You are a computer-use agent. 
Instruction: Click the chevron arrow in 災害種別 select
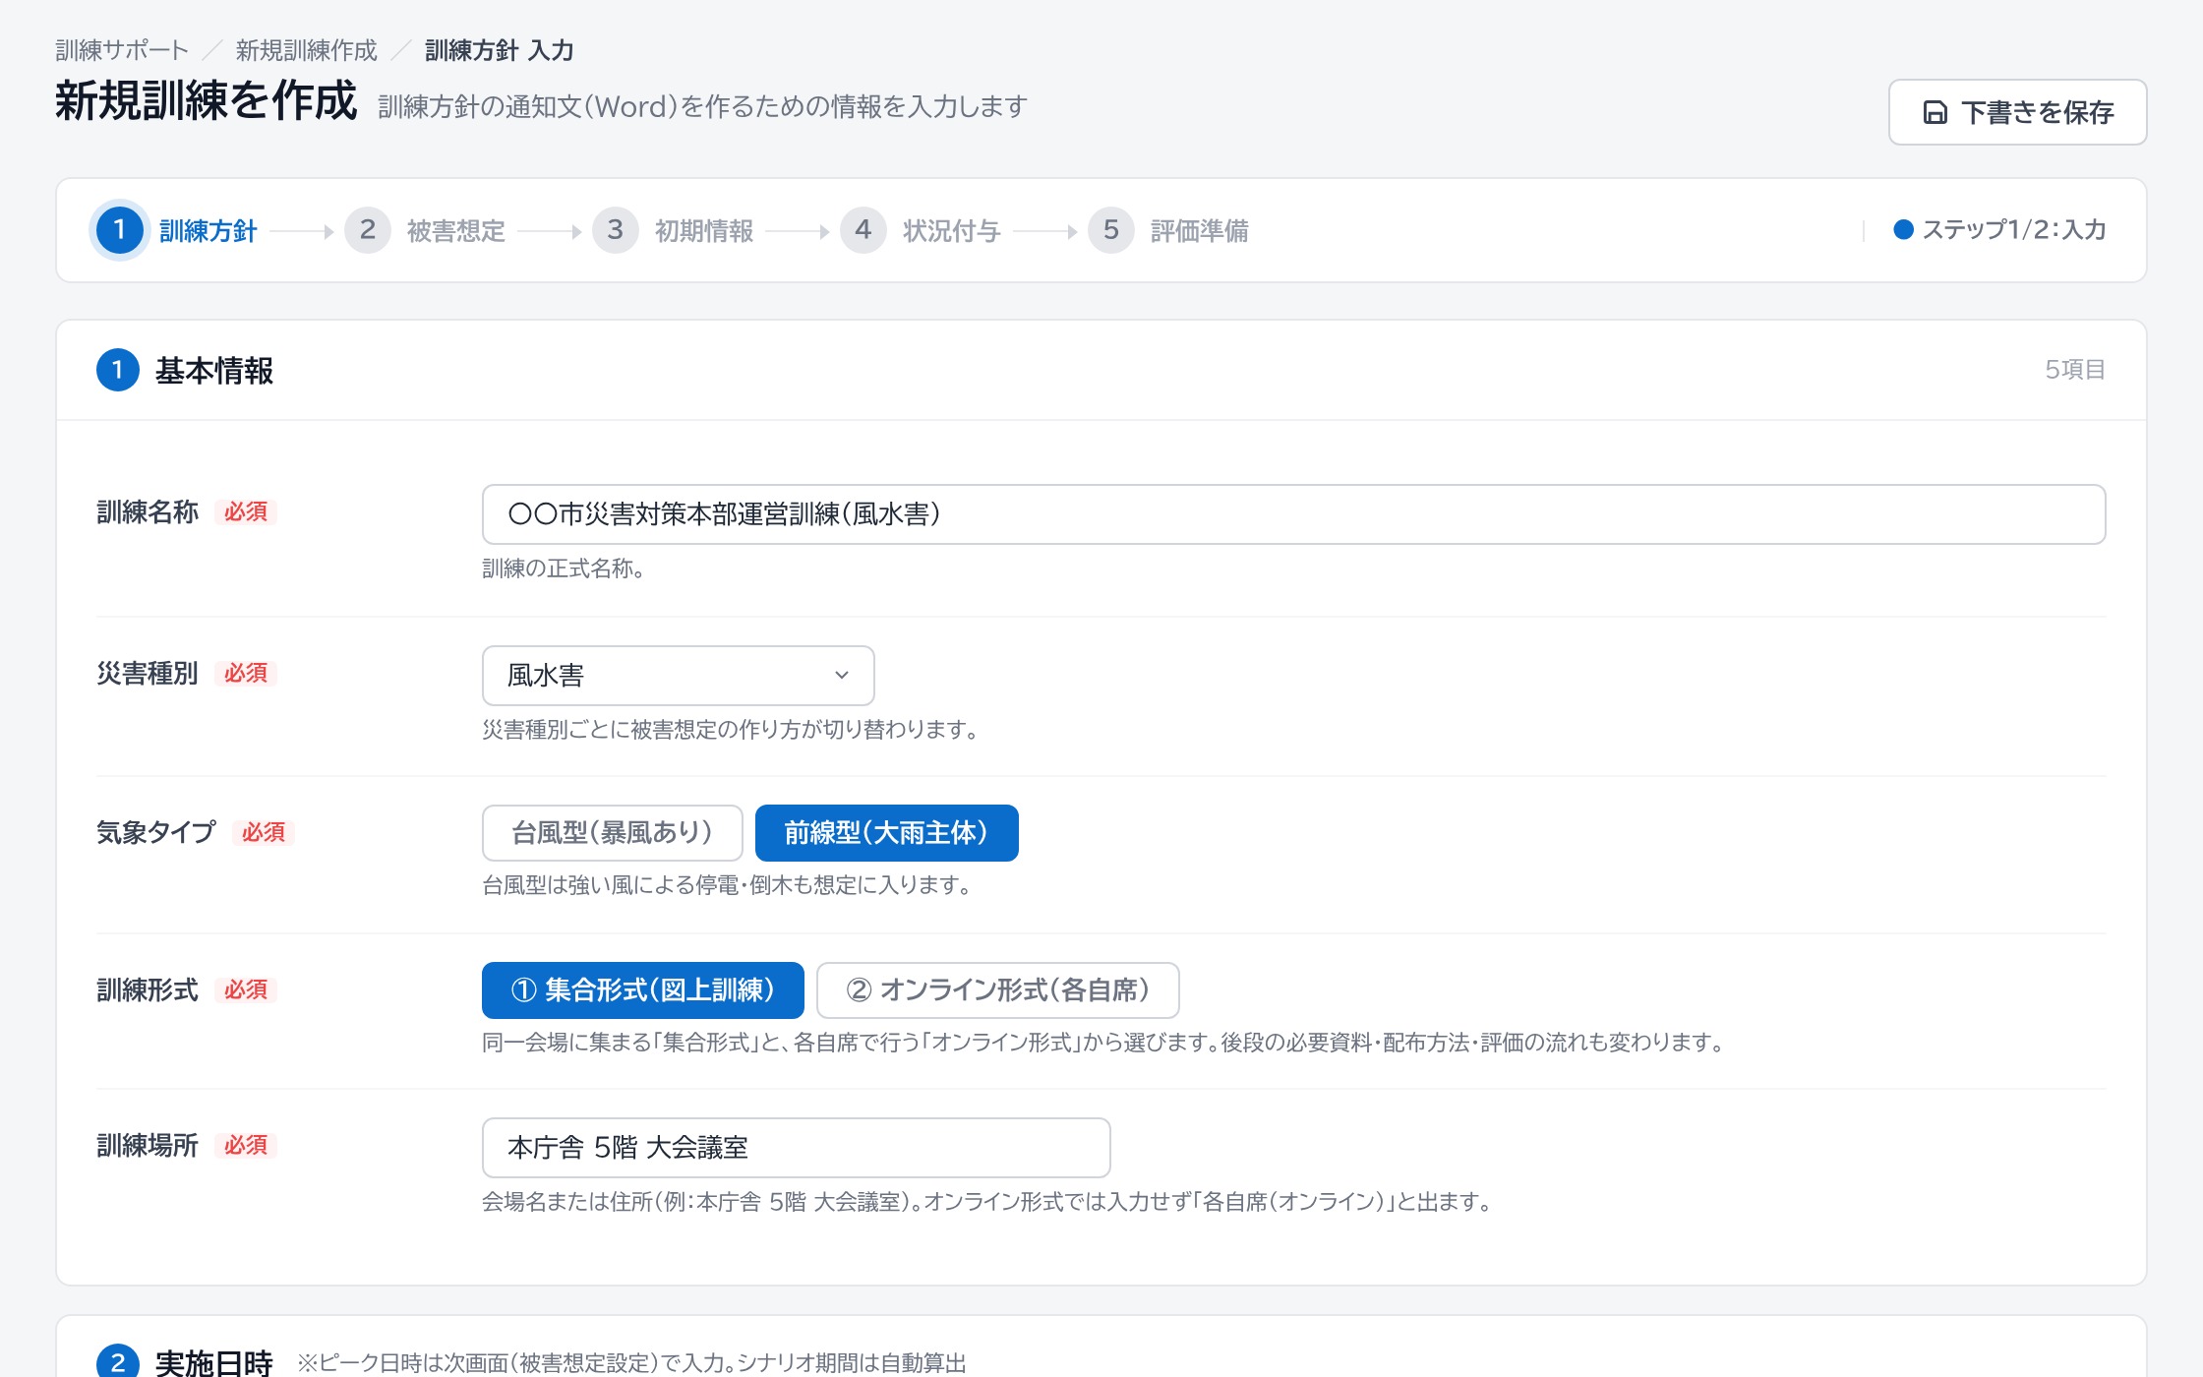(841, 676)
